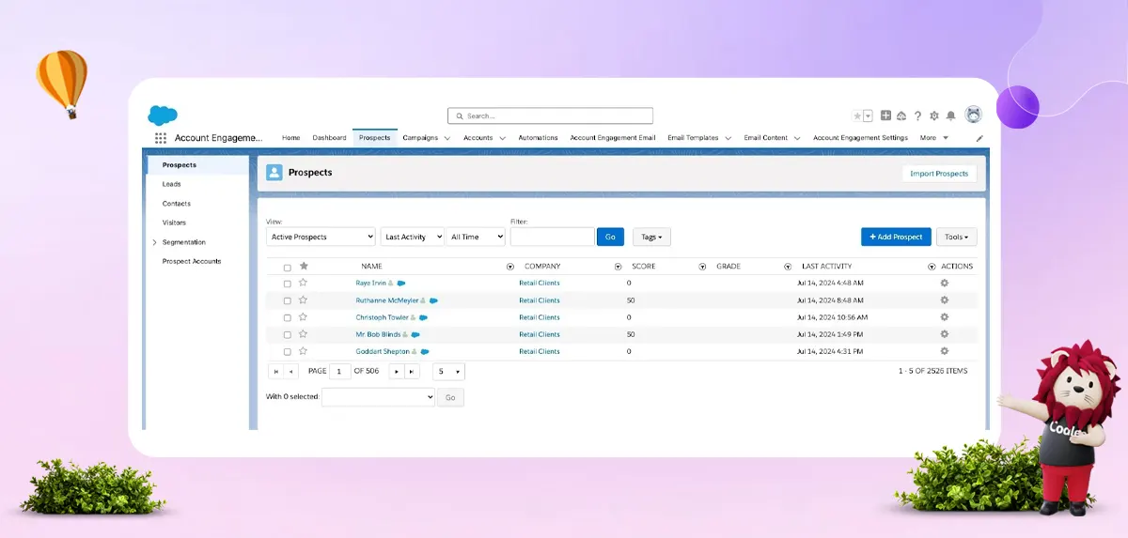This screenshot has height=538, width=1128.
Task: Star the Raye Irvin prospect row
Action: click(x=303, y=283)
